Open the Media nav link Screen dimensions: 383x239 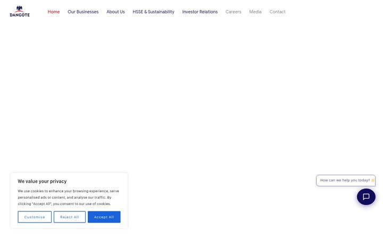tap(255, 12)
